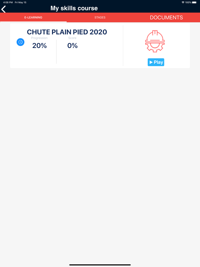Click the 20% progression value
Viewport: 200px width, 267px height.
pyautogui.click(x=39, y=45)
